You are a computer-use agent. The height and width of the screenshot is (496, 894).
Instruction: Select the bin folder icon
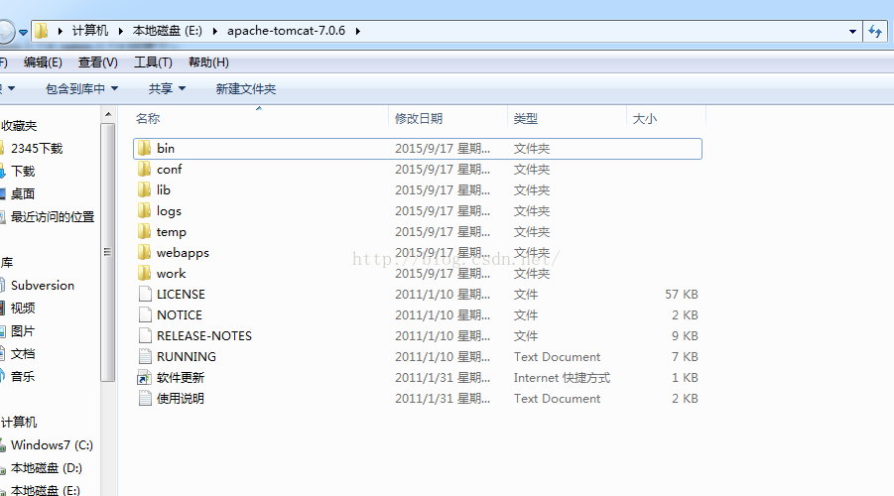click(145, 149)
